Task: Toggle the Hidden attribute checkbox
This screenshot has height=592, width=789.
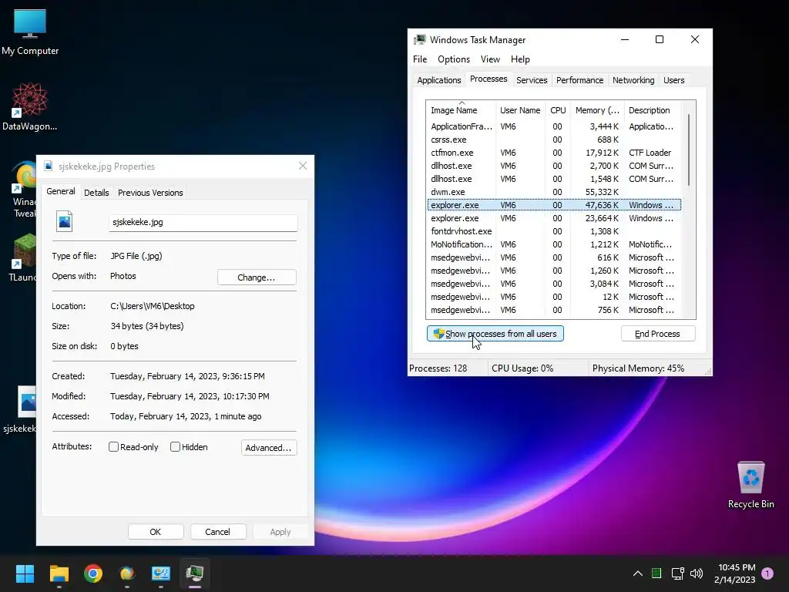Action: click(175, 447)
